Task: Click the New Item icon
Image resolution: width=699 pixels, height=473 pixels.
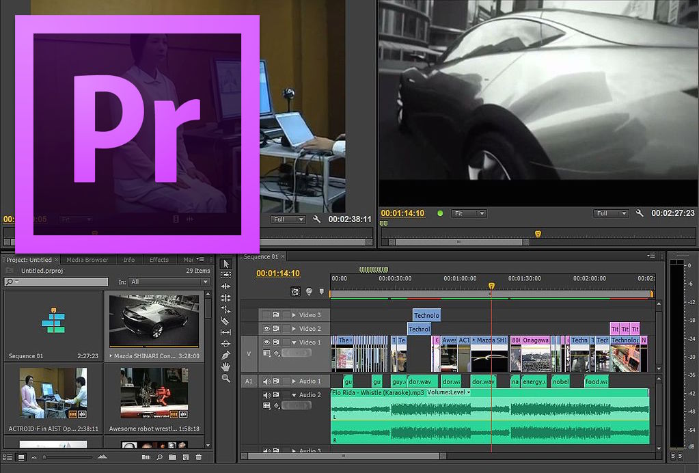Action: point(186,457)
